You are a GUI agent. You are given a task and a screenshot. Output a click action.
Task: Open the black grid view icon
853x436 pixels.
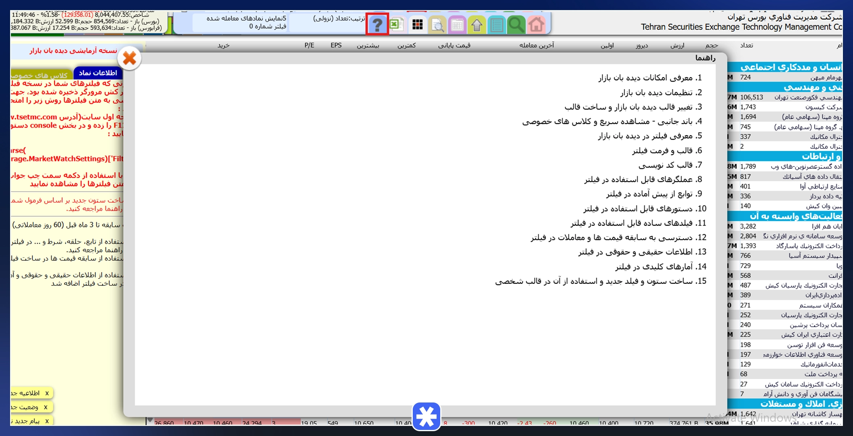(417, 25)
